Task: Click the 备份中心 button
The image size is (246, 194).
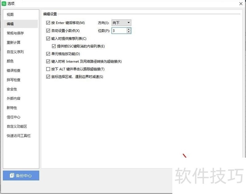Action: (21, 176)
